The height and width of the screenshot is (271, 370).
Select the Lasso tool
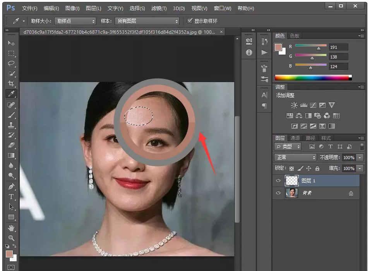[x=11, y=63]
